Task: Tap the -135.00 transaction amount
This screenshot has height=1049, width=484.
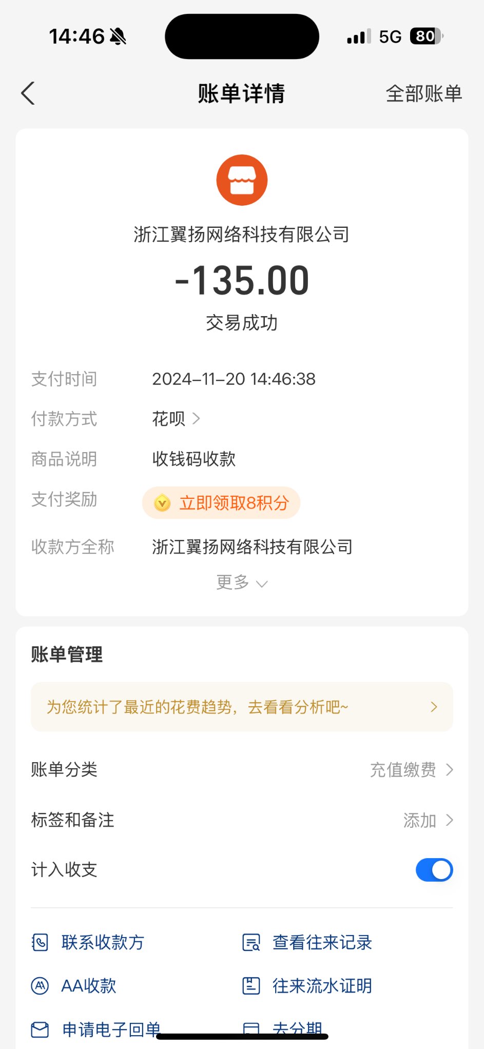Action: coord(242,281)
